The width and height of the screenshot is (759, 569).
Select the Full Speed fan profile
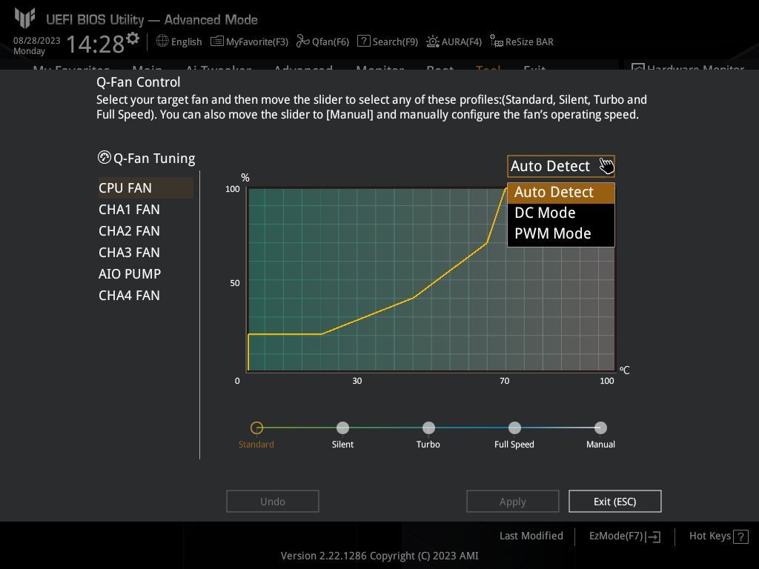(514, 427)
